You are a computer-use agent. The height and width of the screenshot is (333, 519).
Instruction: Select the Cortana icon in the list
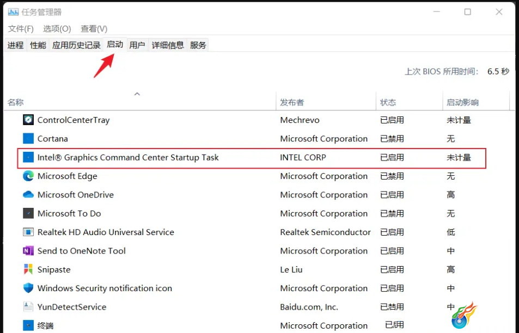pyautogui.click(x=28, y=139)
